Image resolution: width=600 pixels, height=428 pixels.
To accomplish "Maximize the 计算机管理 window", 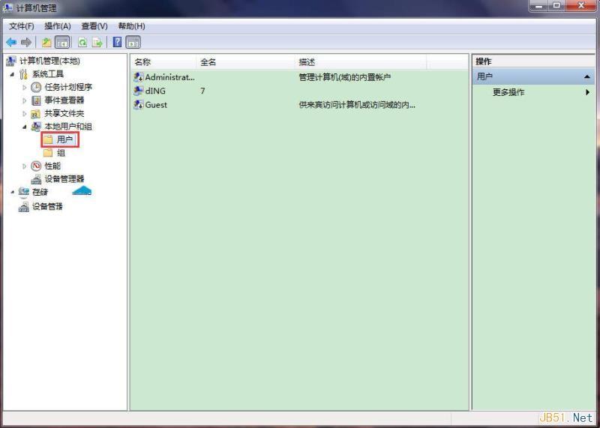I will pos(556,6).
